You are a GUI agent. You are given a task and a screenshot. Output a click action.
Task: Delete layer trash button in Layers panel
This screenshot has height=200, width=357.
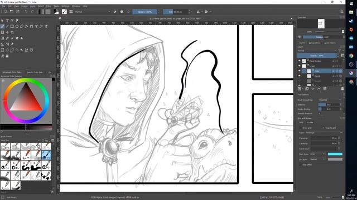click(x=342, y=89)
